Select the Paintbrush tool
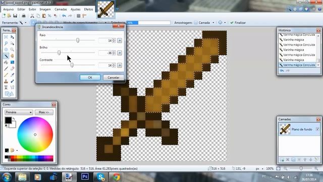This screenshot has width=323, height=182. 6,69
